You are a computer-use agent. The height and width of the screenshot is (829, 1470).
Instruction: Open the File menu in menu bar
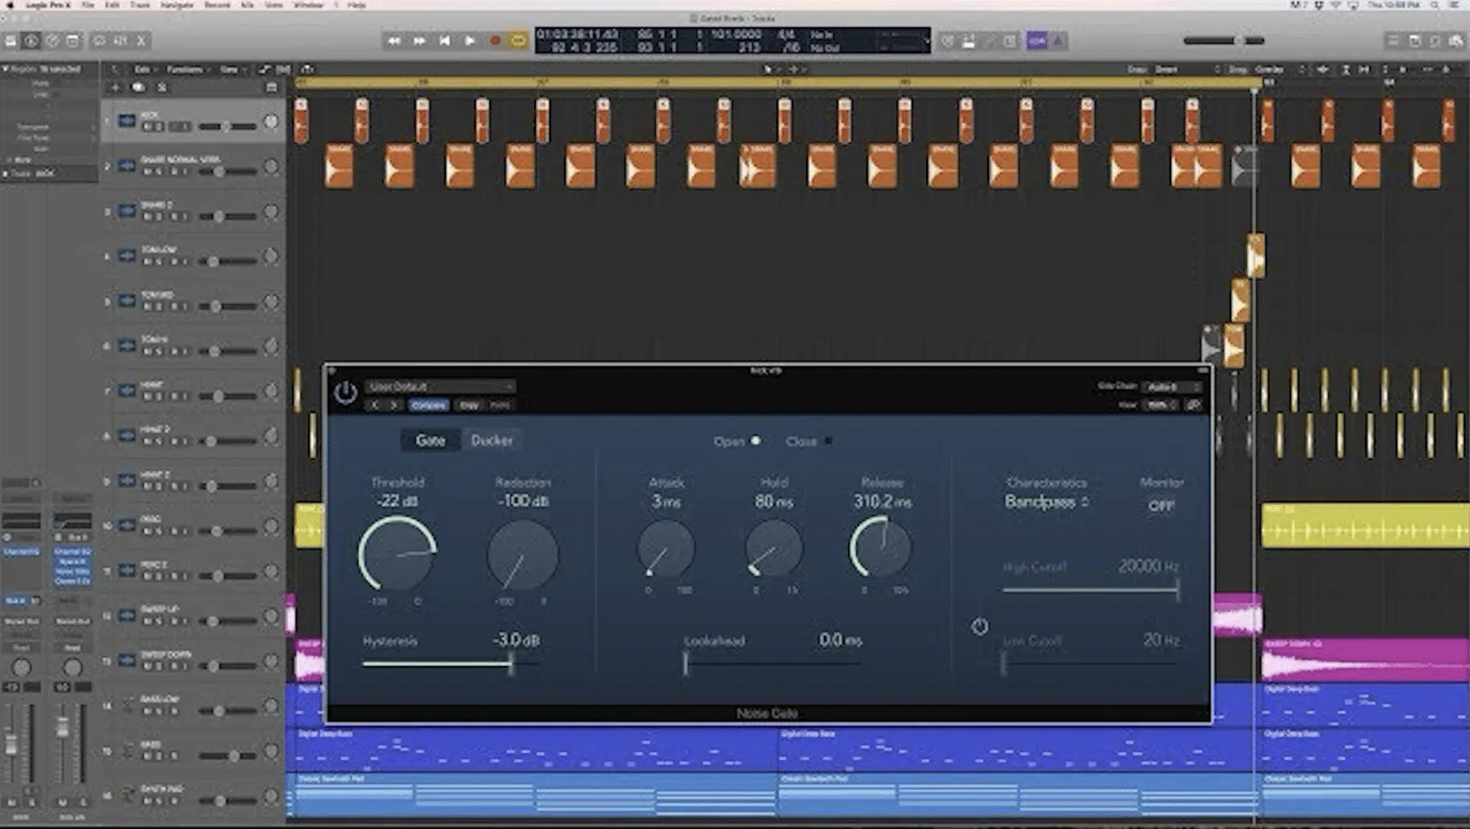pyautogui.click(x=88, y=5)
